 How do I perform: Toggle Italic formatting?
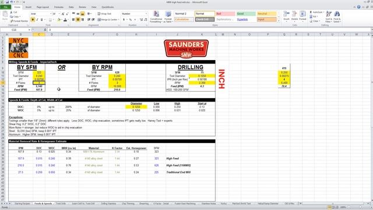tap(37, 20)
